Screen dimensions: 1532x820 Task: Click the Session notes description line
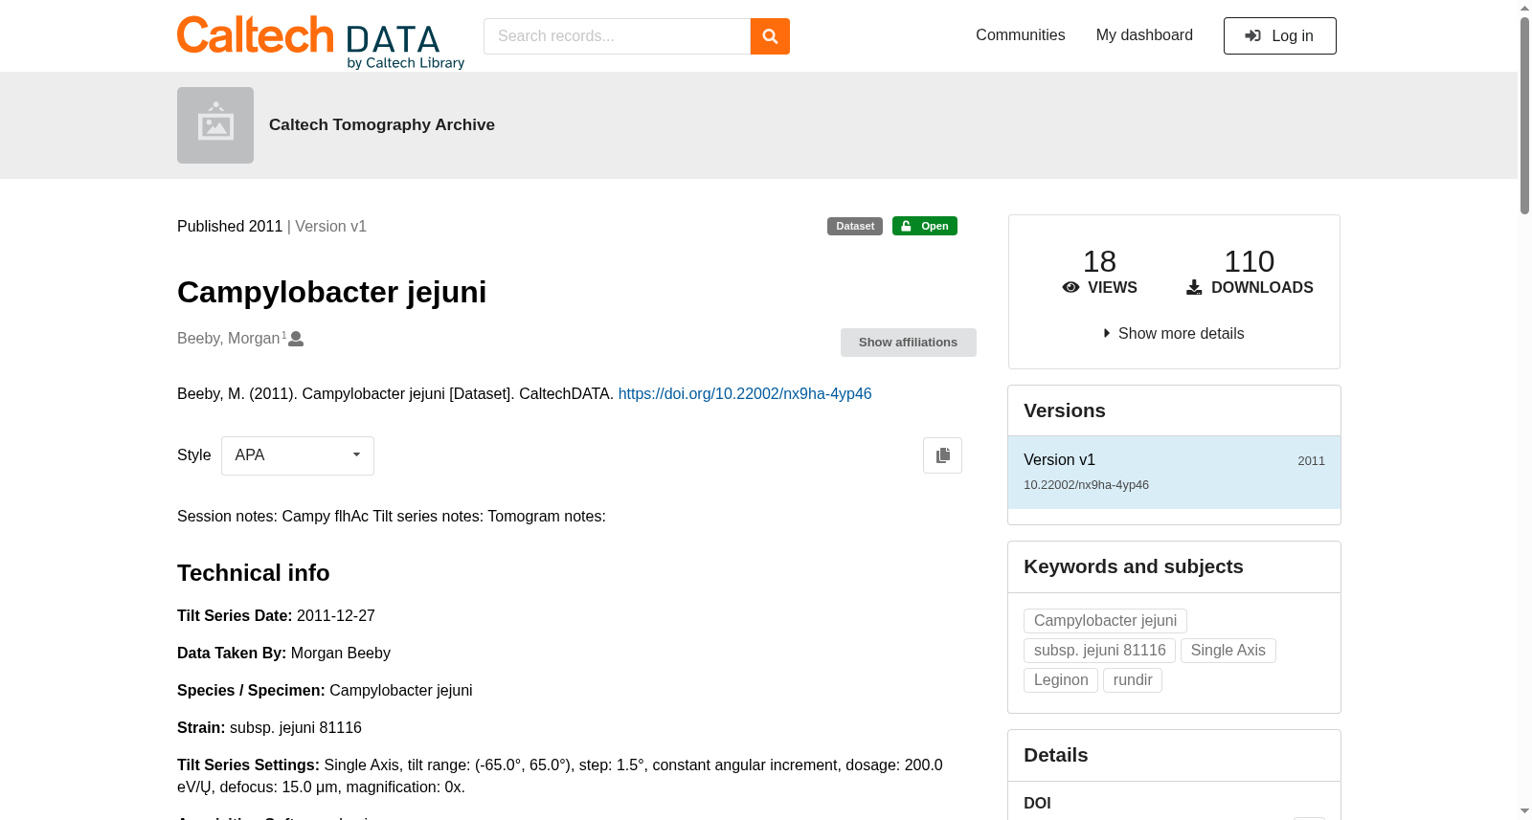tap(392, 517)
